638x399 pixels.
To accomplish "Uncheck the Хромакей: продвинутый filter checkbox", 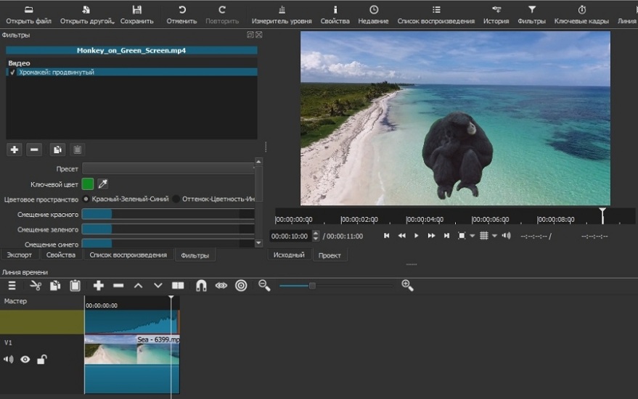I will pos(12,73).
